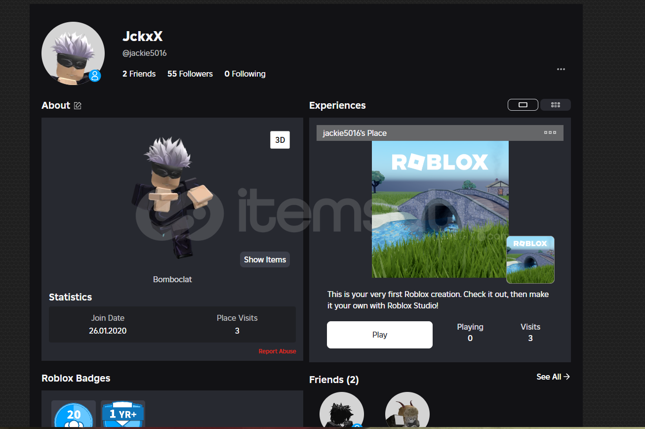Click the Playing count label

click(470, 327)
